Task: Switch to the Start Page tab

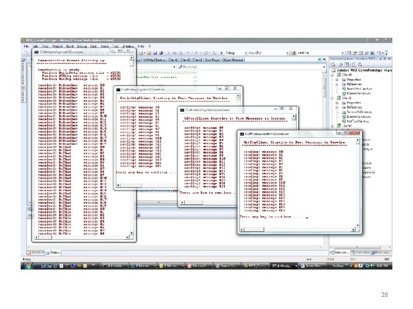Action: pyautogui.click(x=212, y=60)
